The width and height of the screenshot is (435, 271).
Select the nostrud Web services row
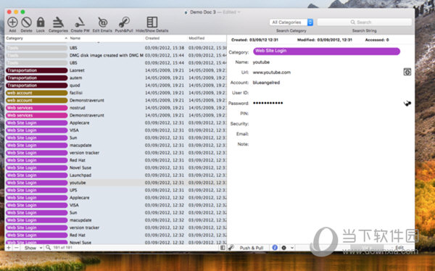coord(116,108)
